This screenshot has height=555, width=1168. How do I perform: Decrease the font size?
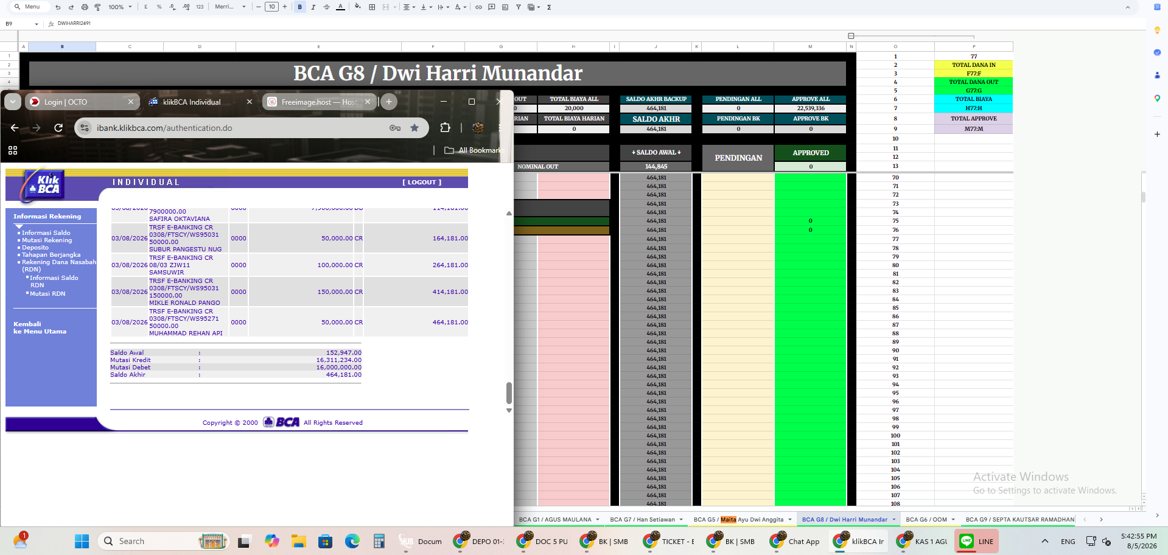[x=259, y=7]
